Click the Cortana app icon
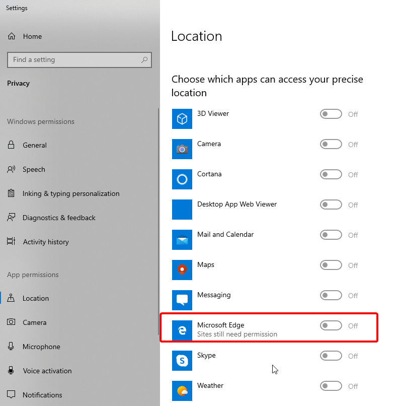Screen dimensions: 398x406 182,179
